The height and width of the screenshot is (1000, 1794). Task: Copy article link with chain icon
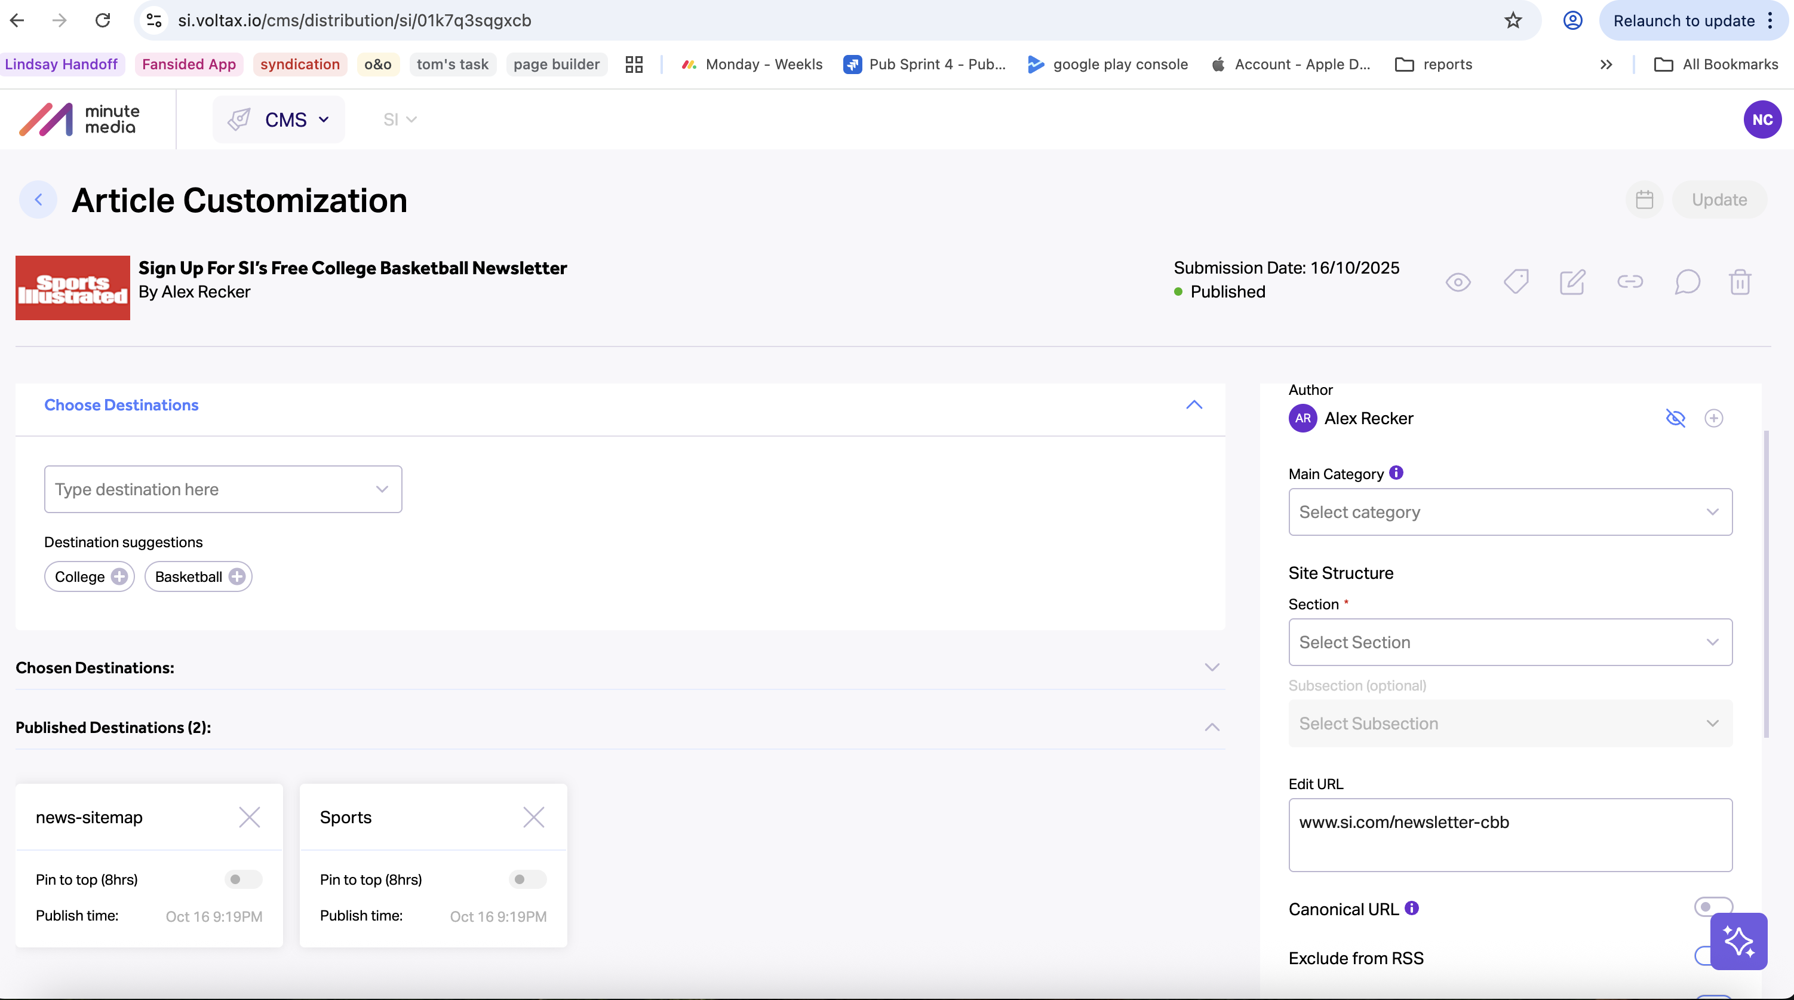(x=1630, y=281)
